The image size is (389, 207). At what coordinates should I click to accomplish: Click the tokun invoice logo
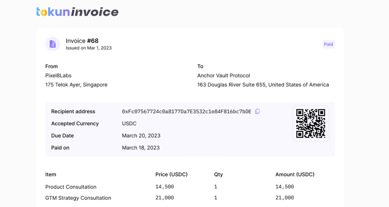[77, 12]
